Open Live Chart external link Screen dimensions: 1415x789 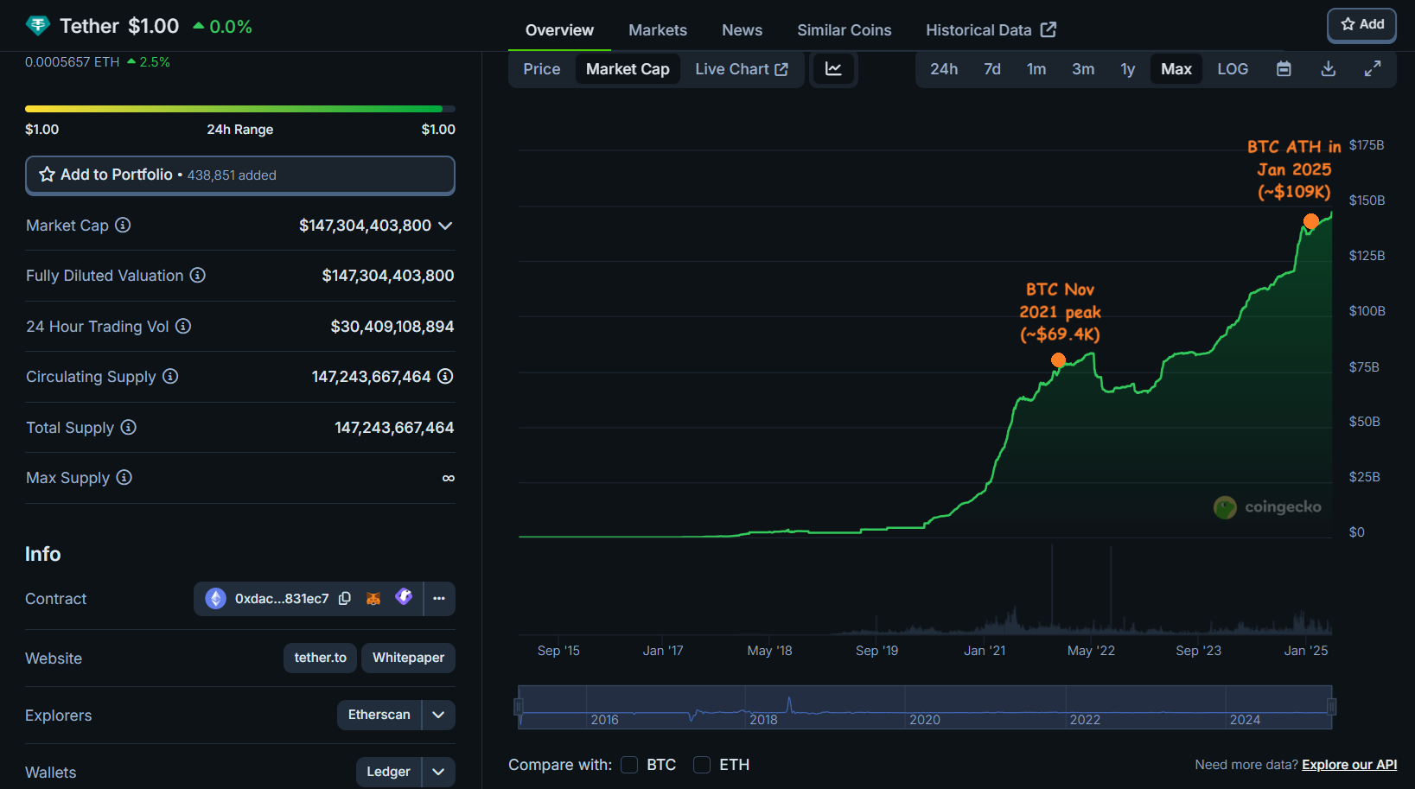[x=742, y=69]
